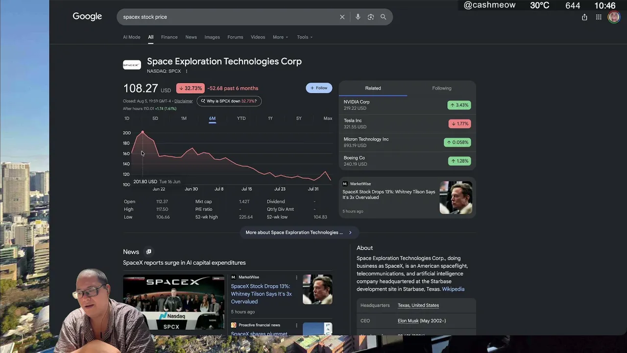627x353 pixels.
Task: Open the three-dot menu beside NASDAQ: SPCX
Action: (x=187, y=71)
